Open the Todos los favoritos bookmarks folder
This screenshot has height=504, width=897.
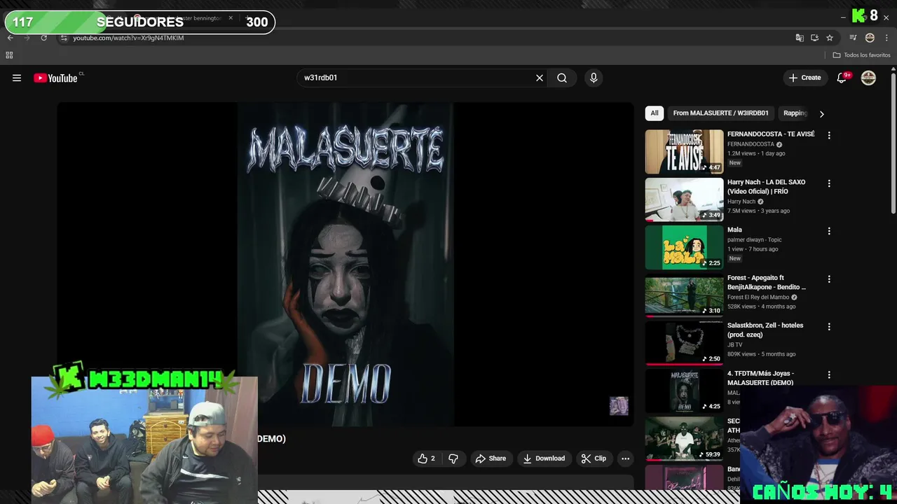861,55
